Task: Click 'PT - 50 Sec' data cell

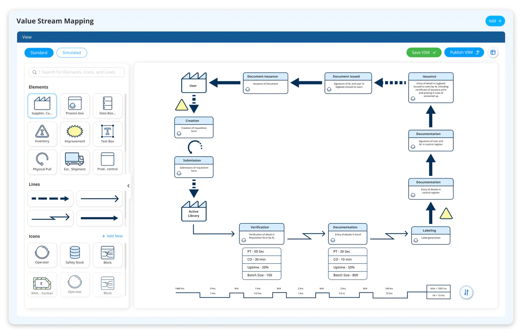Action: 262,251
